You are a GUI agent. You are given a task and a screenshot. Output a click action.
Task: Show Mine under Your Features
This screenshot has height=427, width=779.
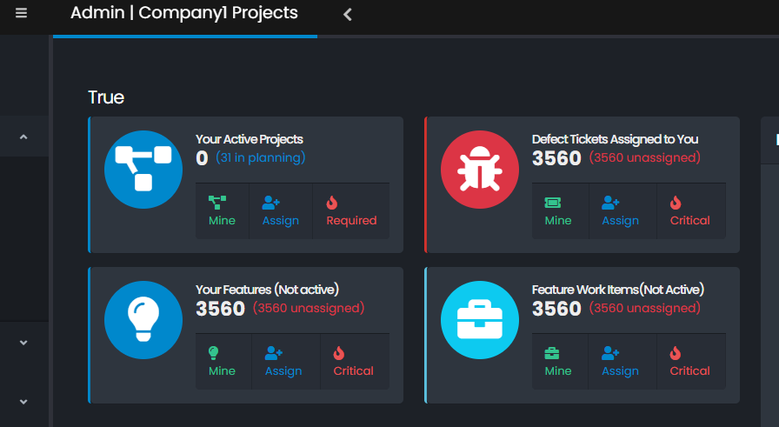click(222, 362)
